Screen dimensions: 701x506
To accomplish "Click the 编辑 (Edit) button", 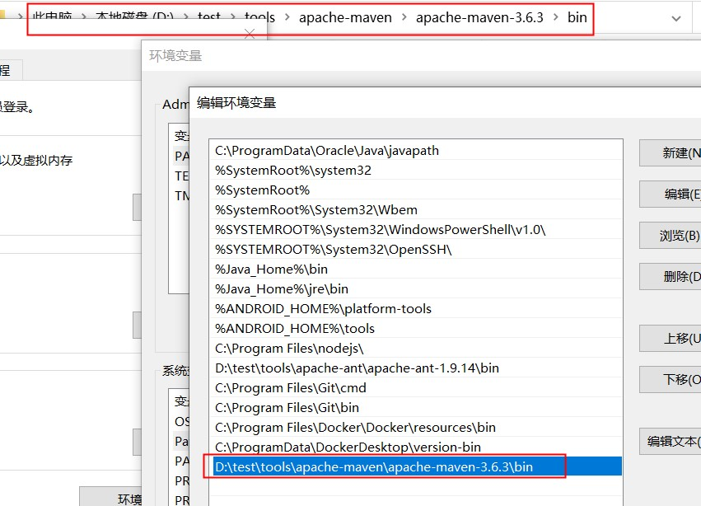I will point(671,194).
